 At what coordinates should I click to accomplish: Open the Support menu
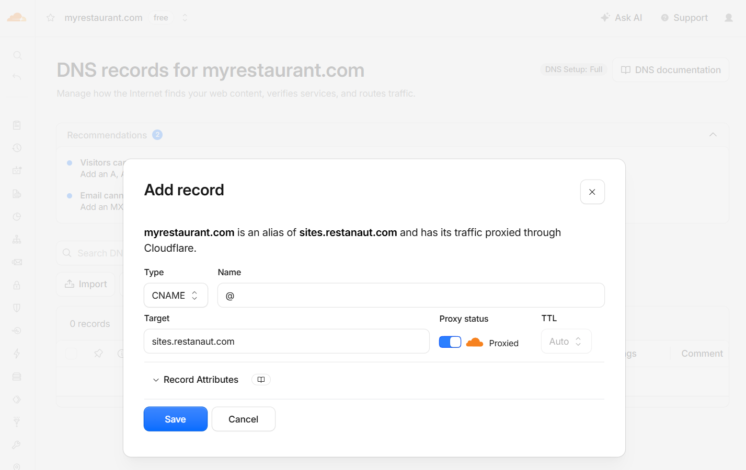click(684, 18)
